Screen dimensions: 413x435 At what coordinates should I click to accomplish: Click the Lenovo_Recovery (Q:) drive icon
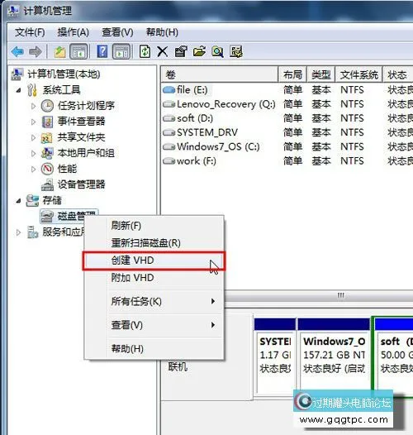[169, 104]
